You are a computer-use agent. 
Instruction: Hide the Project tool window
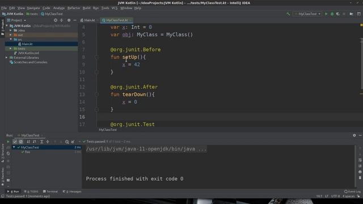pyautogui.click(x=75, y=20)
